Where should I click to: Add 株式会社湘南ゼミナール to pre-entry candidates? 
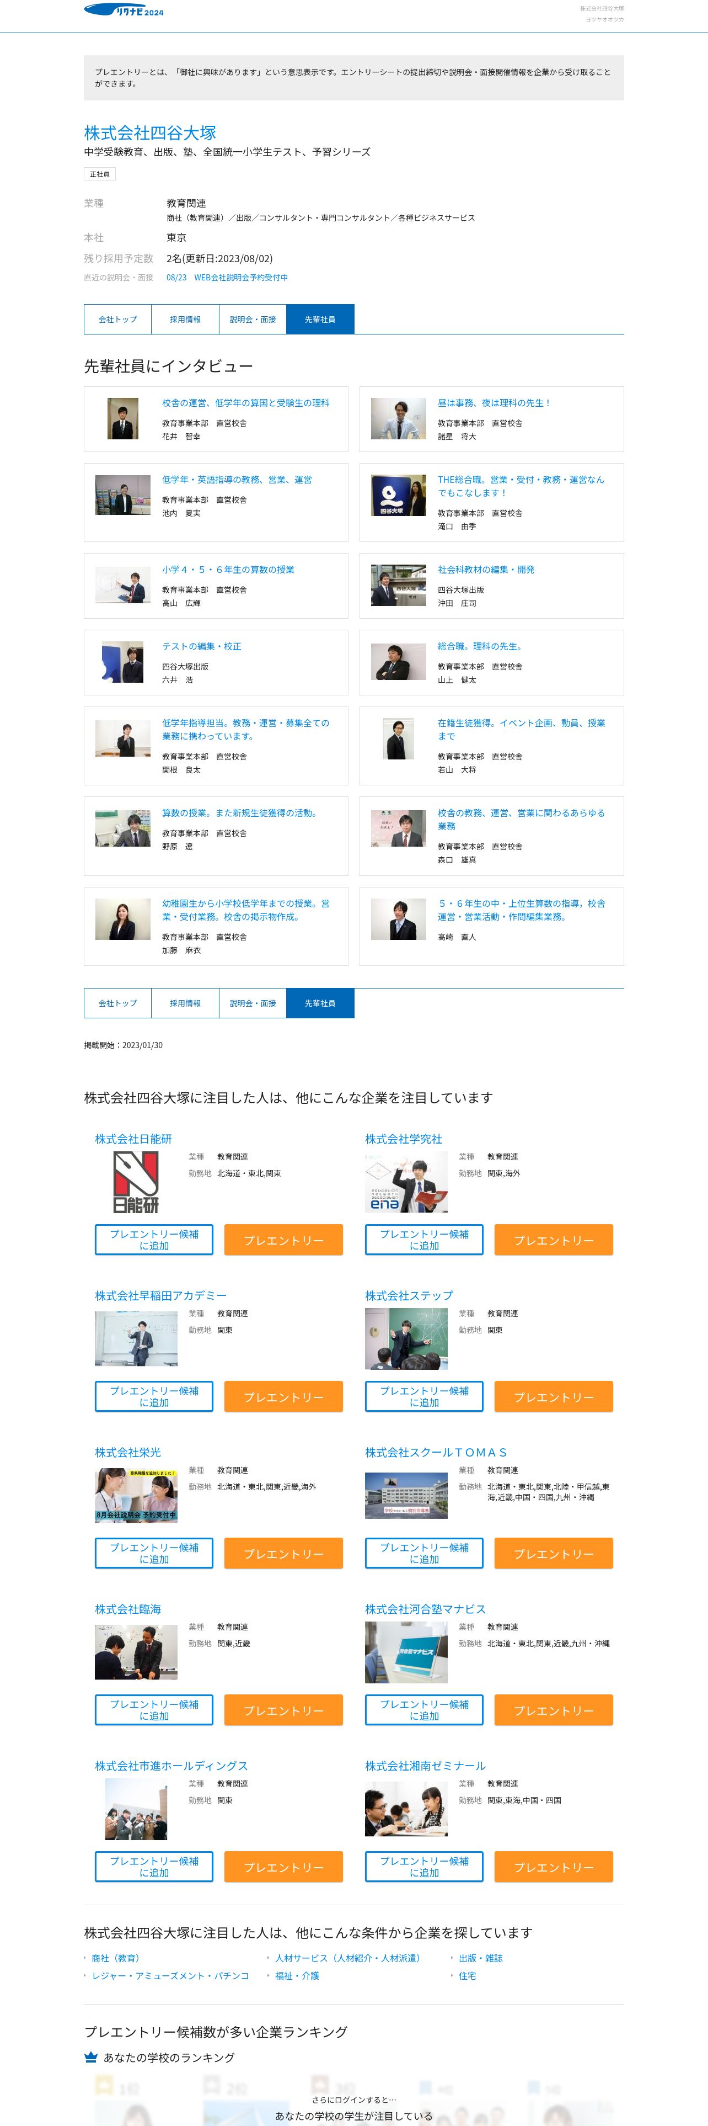coord(425,1867)
